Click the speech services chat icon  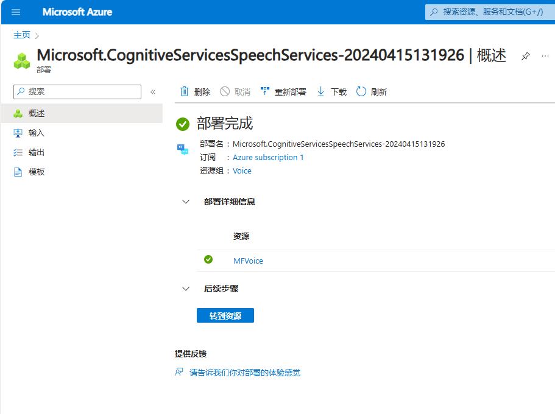click(183, 149)
